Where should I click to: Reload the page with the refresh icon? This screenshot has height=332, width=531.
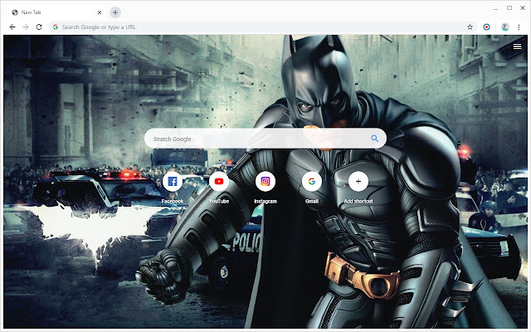click(39, 27)
